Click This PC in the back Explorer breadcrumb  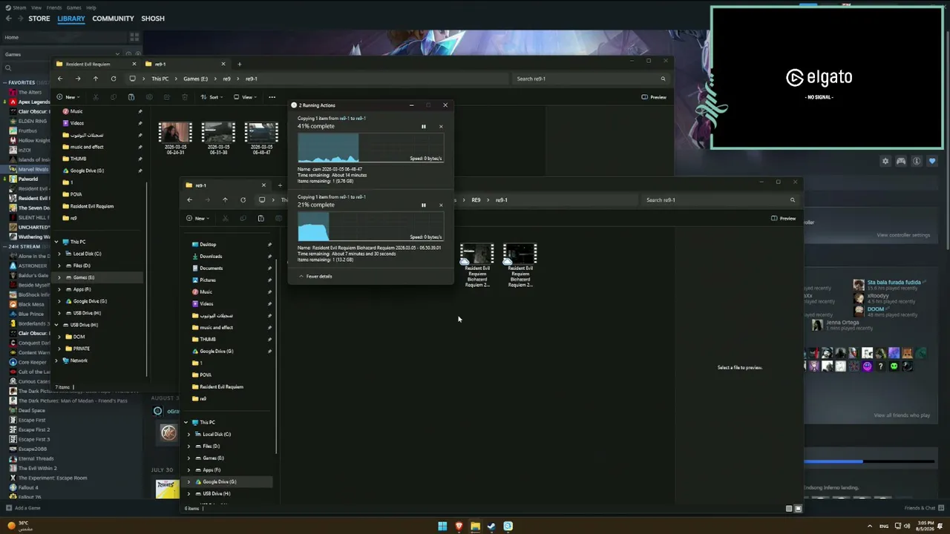(x=160, y=79)
